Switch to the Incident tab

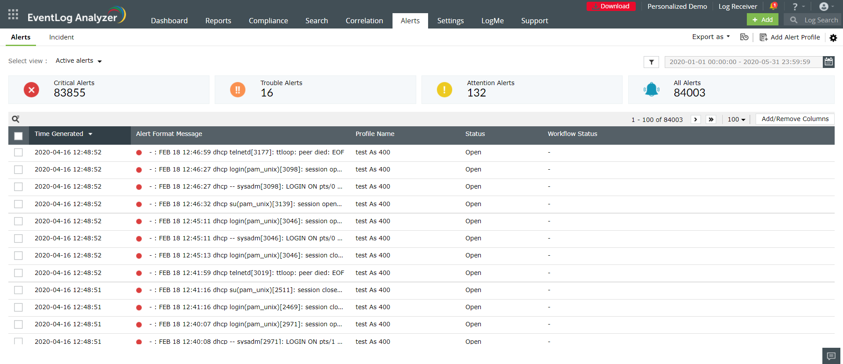(x=61, y=37)
